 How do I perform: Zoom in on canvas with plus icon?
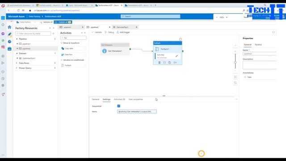[x=236, y=51]
